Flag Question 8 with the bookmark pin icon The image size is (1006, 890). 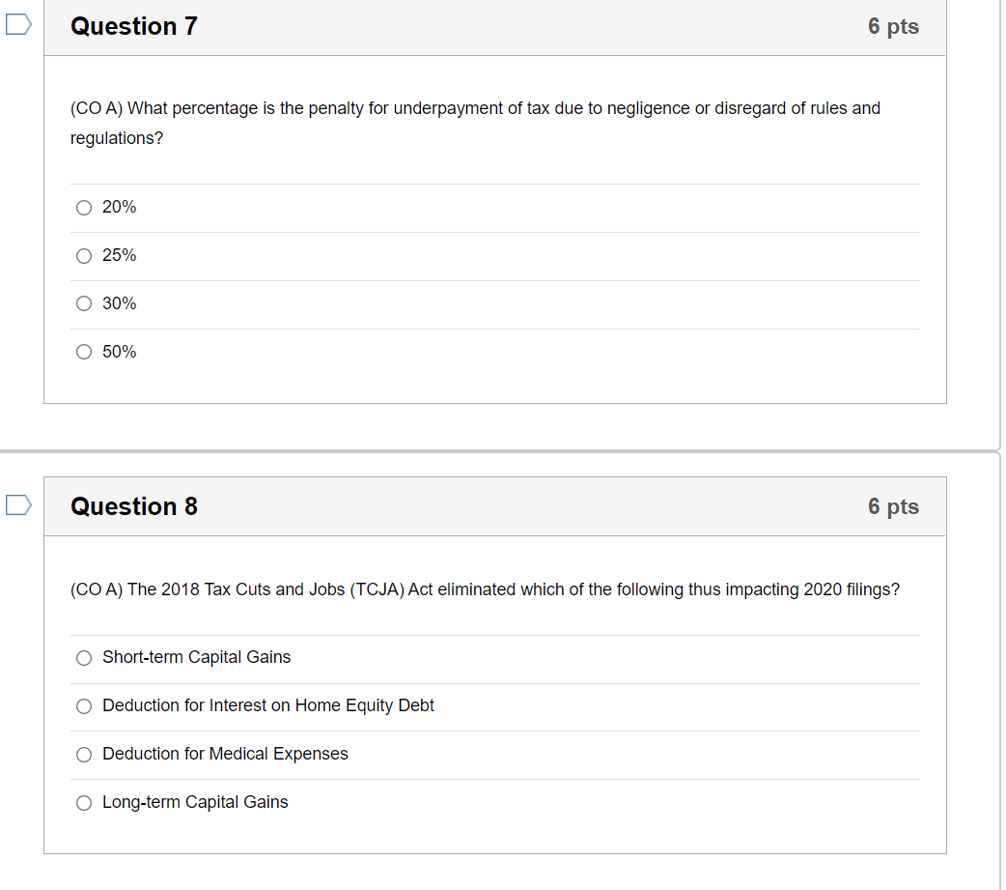click(16, 504)
